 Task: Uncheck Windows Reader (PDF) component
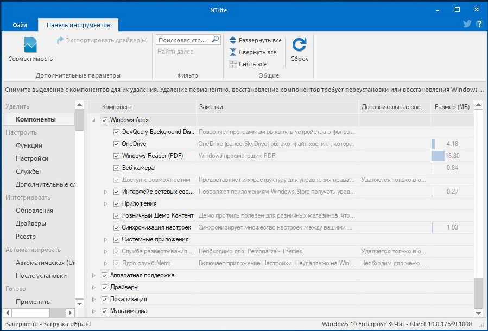pos(116,156)
